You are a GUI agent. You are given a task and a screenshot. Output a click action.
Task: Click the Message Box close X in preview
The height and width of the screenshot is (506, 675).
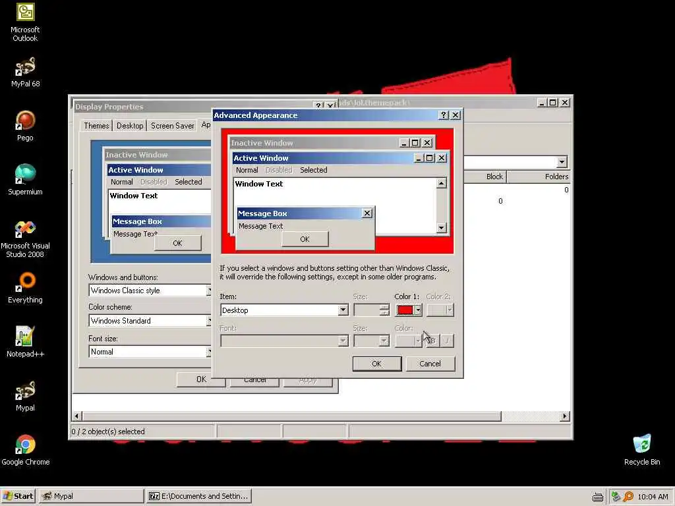[x=367, y=213]
